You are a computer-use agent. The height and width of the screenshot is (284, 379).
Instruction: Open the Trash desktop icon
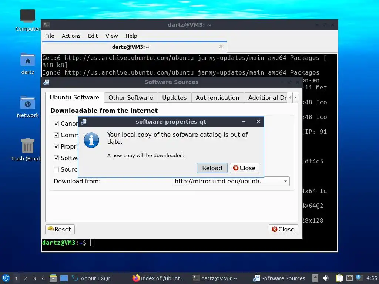(26, 150)
